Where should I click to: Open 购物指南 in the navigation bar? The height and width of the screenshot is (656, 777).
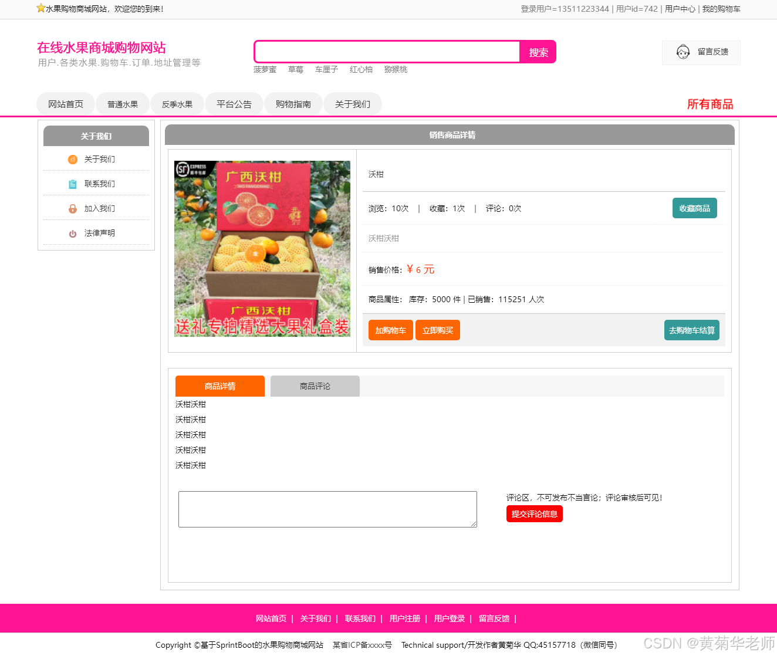(293, 104)
